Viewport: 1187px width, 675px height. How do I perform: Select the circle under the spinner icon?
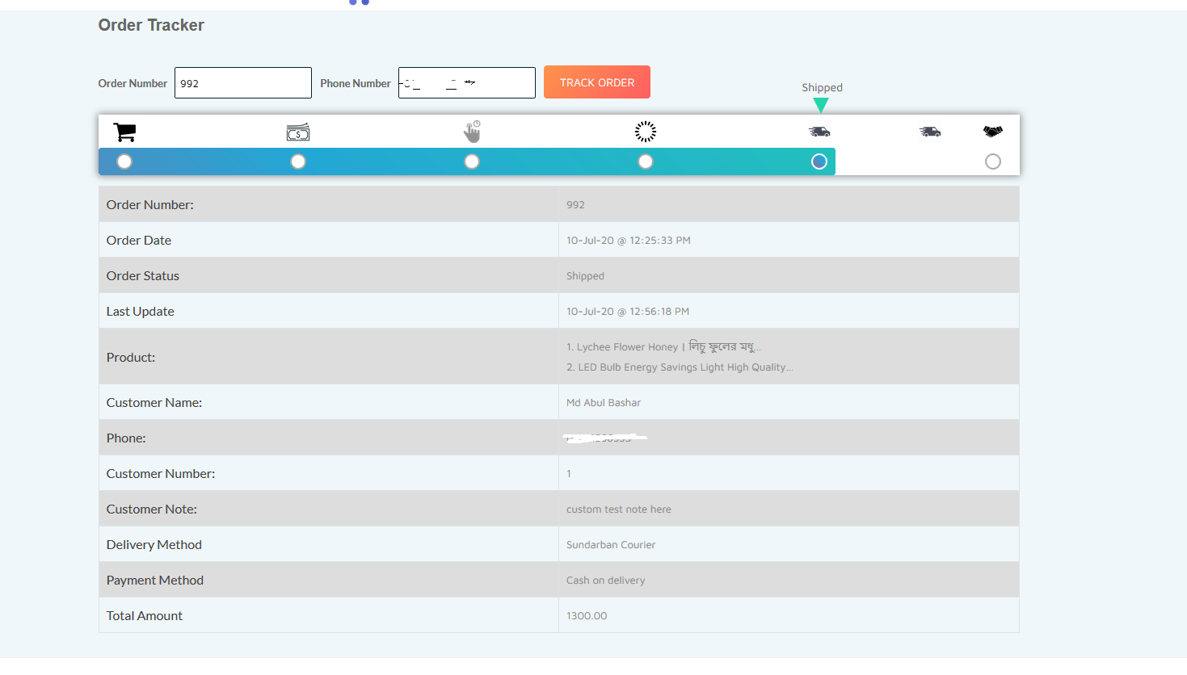click(x=646, y=161)
